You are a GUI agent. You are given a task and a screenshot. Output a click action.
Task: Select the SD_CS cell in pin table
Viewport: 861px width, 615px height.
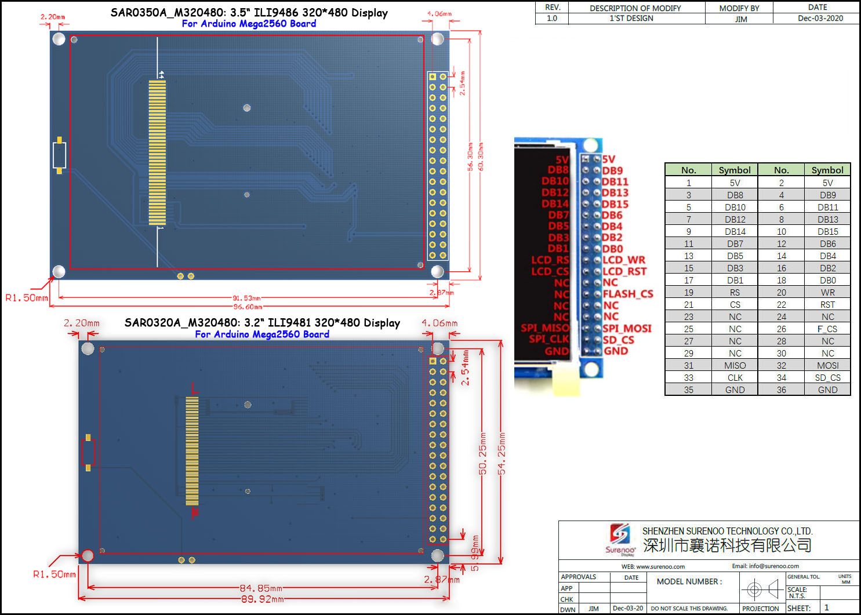827,377
